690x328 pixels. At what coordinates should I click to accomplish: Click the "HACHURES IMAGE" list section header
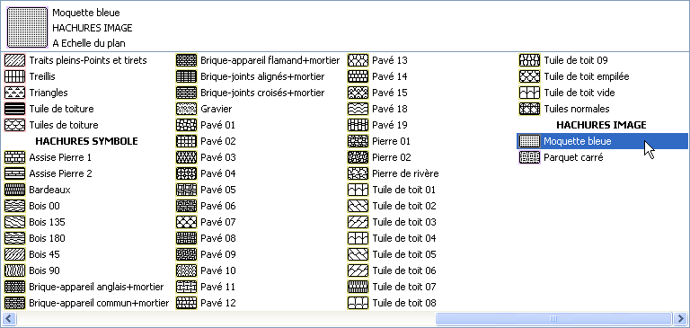(x=602, y=125)
